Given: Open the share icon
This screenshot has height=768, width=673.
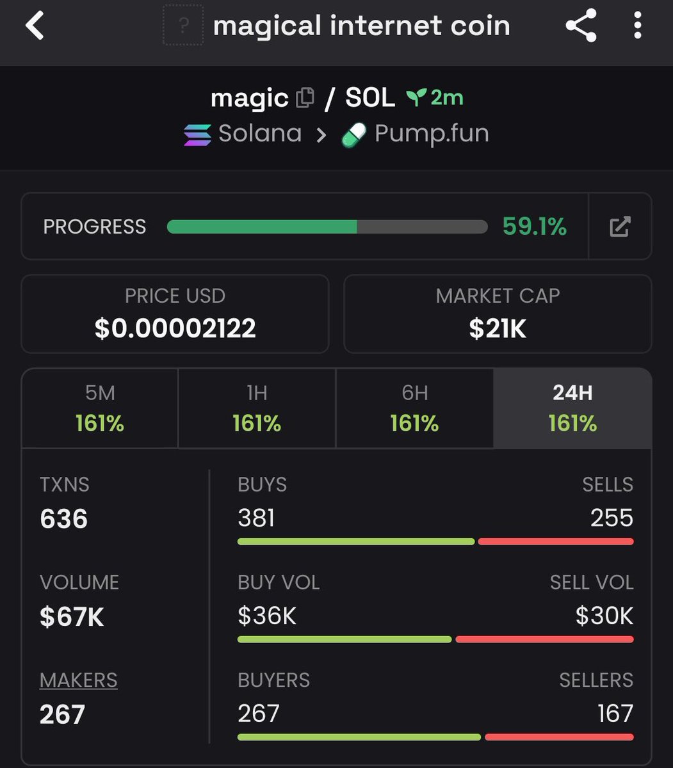Looking at the screenshot, I should click(581, 26).
